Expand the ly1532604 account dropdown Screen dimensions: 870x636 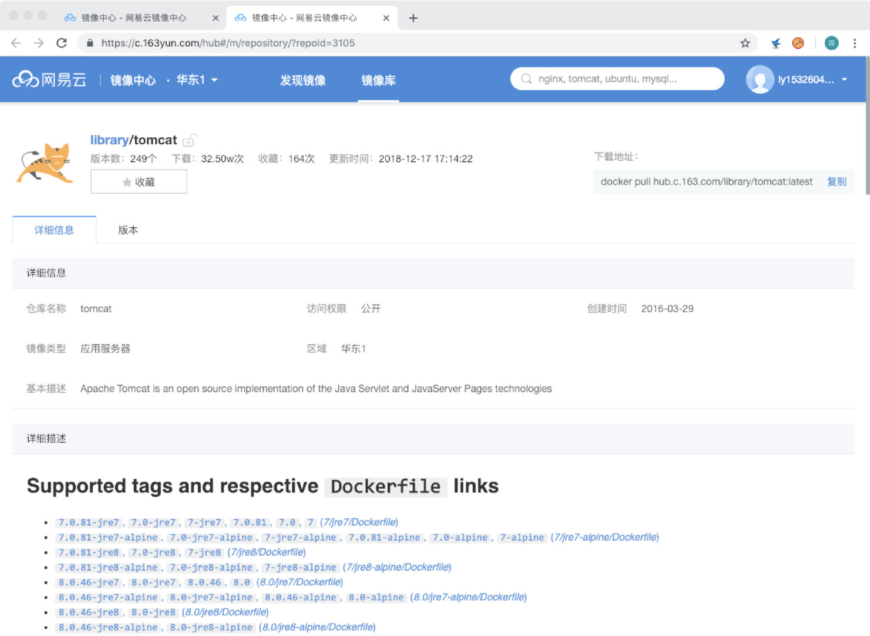812,79
